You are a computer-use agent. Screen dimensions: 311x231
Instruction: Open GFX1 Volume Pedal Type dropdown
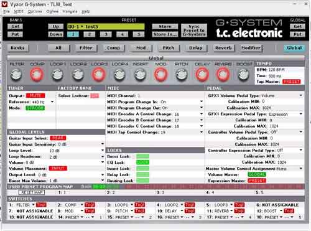tap(300, 95)
